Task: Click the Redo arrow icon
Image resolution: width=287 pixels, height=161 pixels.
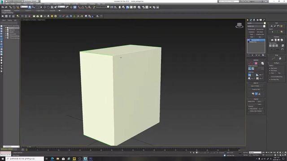Action: coord(6,7)
